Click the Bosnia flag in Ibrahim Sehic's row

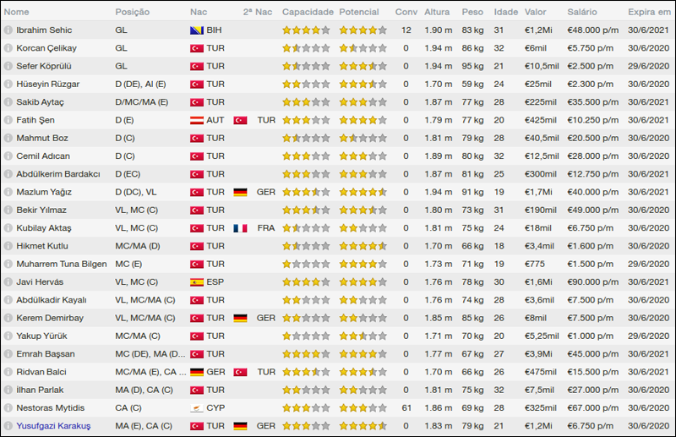click(197, 30)
